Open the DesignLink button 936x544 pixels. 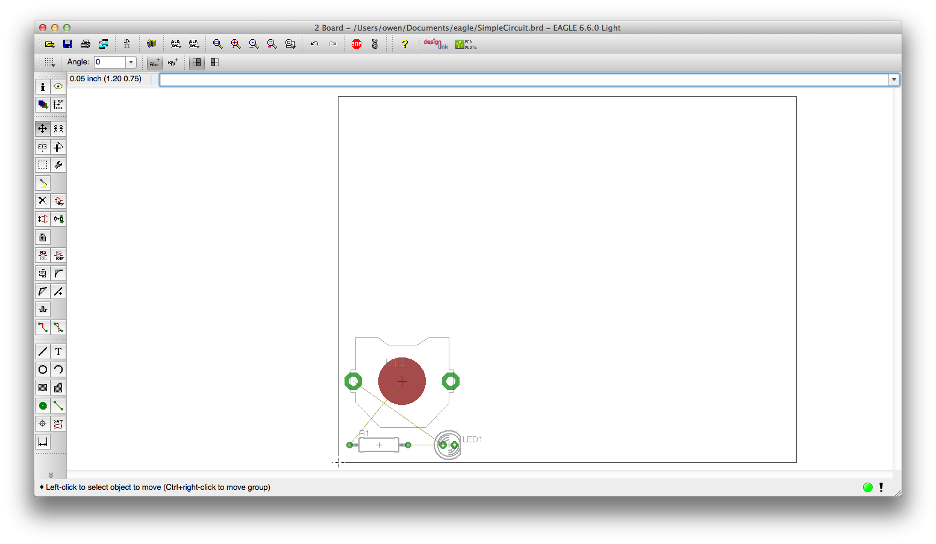[435, 44]
